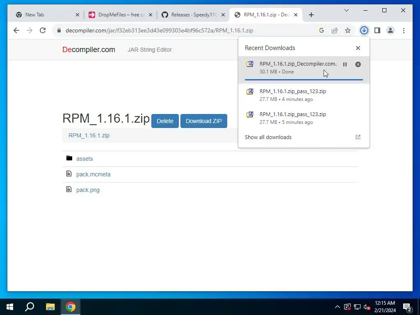Open the 5 minutes ago RPM_1.16.1.zip_pass_123.zip download

[x=304, y=118]
